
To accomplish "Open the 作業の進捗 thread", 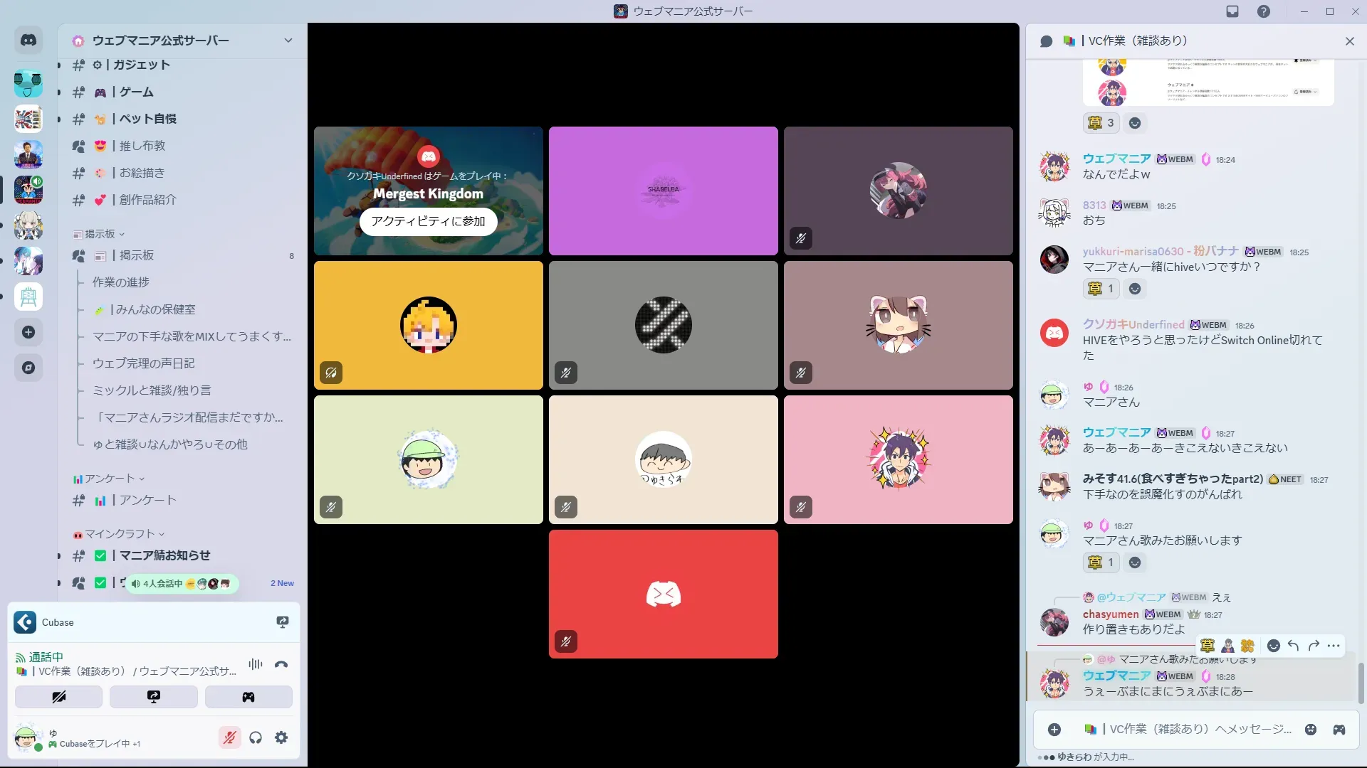I will pyautogui.click(x=121, y=282).
